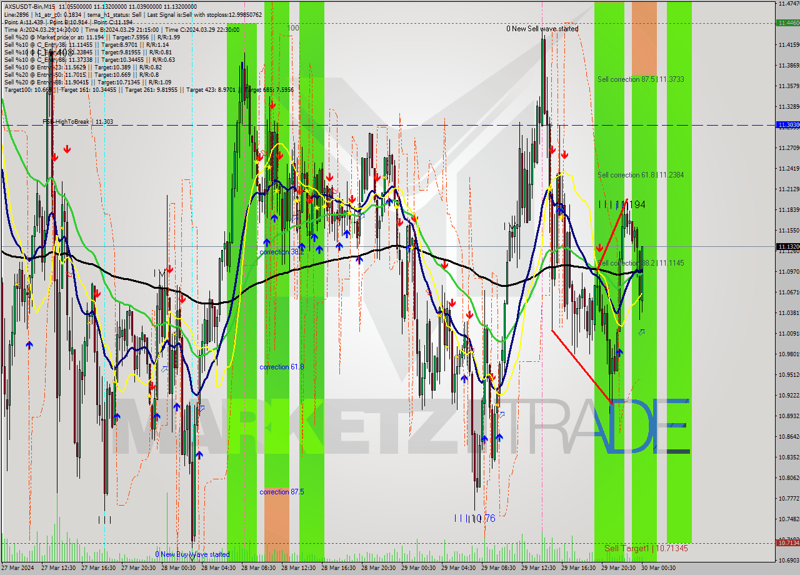Click the 11.0670 price axis value

pos(789,292)
